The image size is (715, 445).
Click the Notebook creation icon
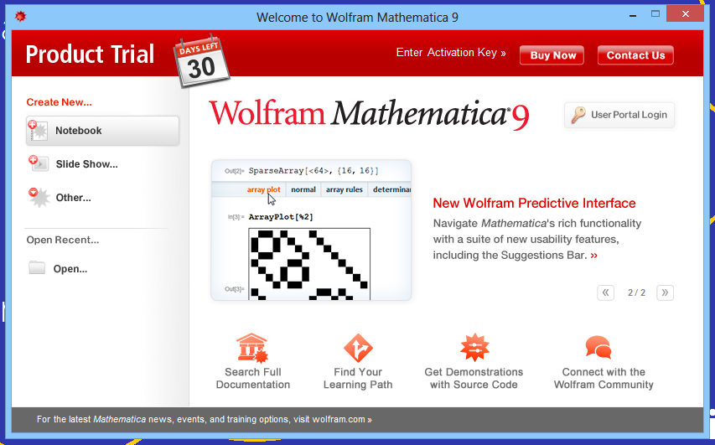39,131
